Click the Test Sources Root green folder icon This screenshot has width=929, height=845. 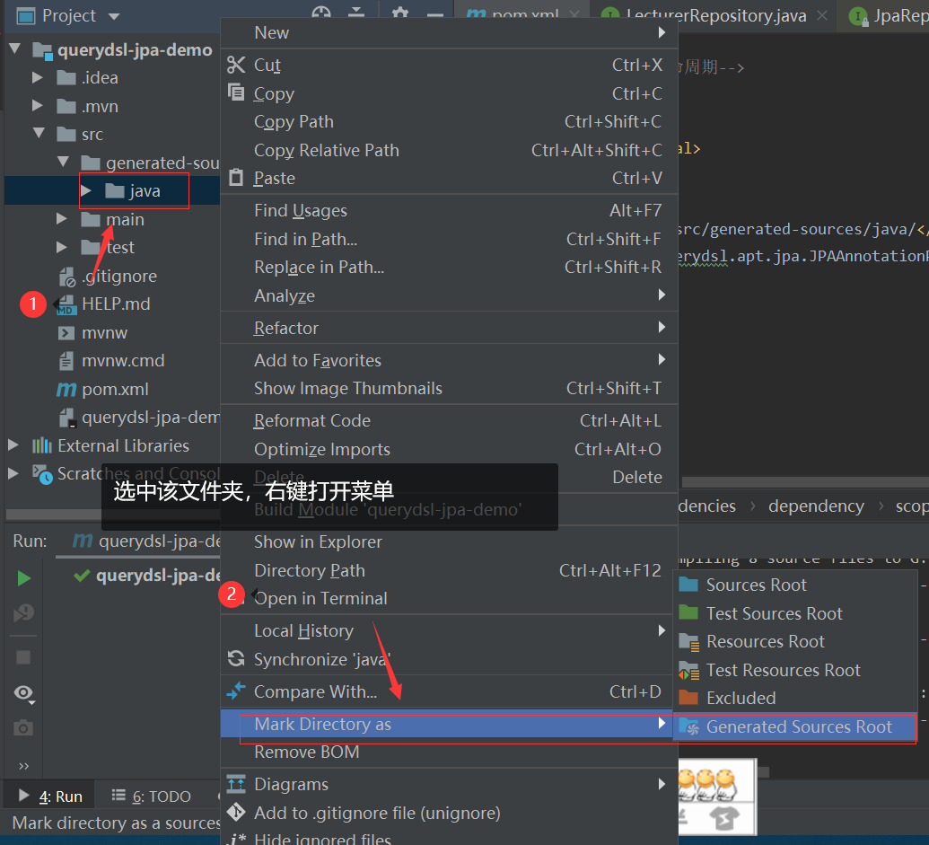pos(688,612)
